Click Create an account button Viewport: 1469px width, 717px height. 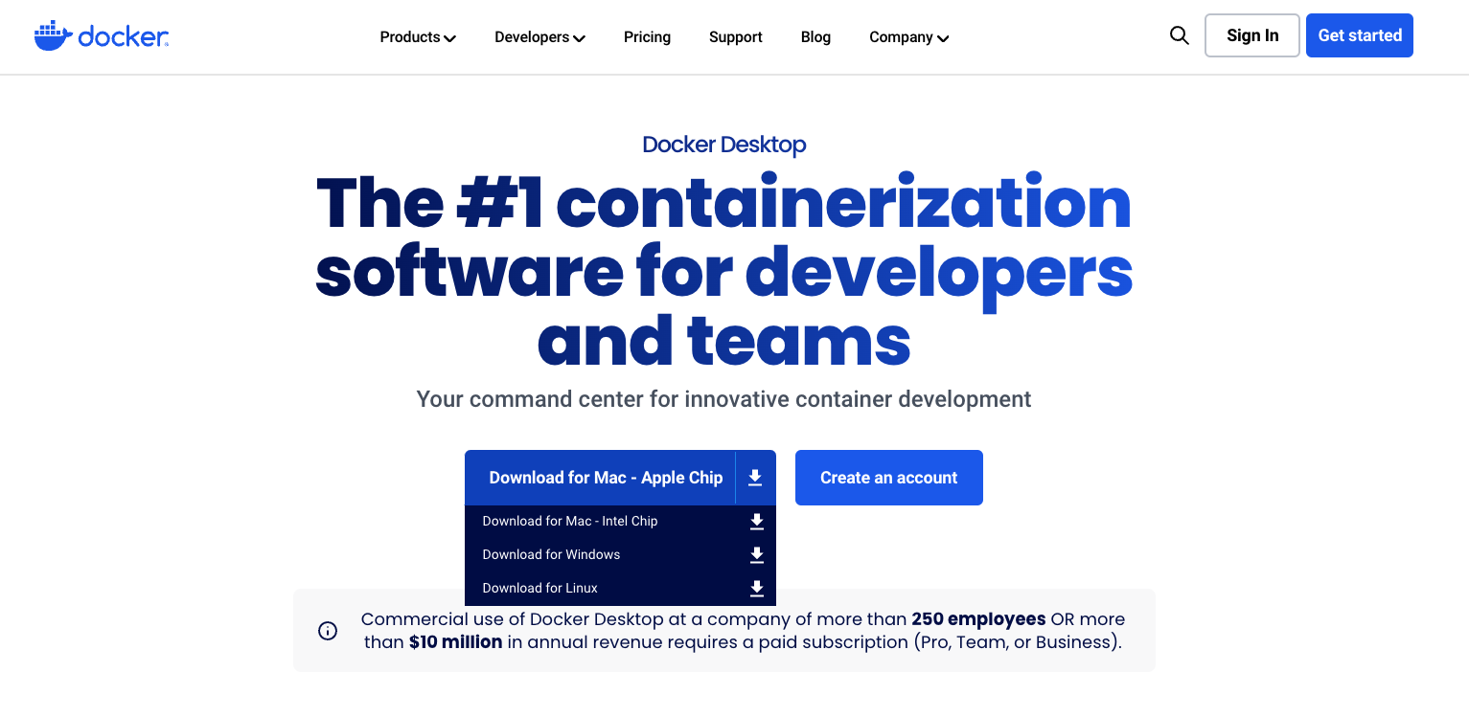tap(889, 478)
